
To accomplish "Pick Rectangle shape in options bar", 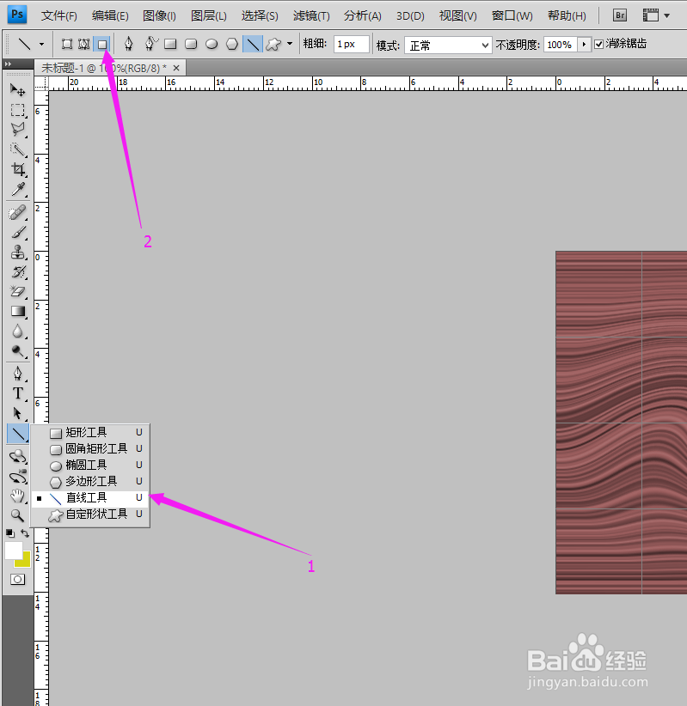I will coord(170,44).
